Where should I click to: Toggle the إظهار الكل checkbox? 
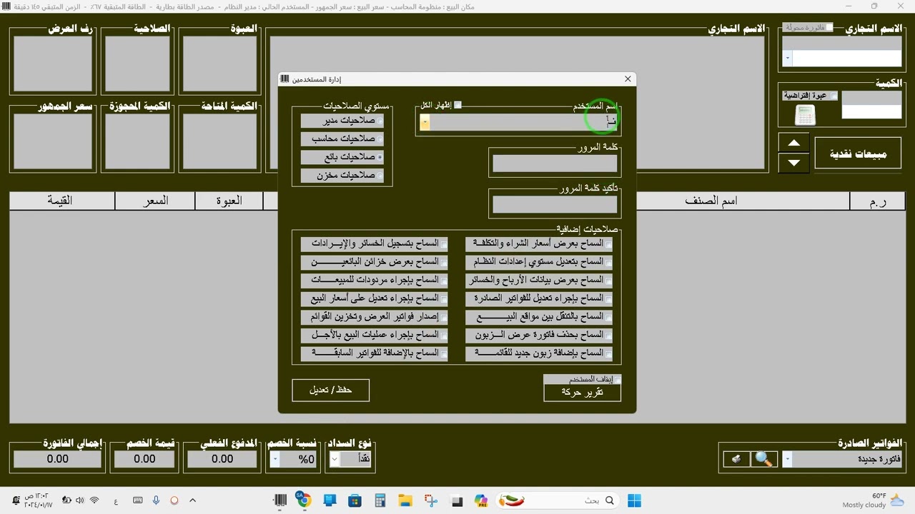tap(457, 105)
